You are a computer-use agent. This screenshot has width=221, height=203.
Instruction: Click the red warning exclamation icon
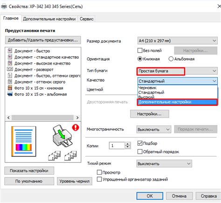(76, 127)
